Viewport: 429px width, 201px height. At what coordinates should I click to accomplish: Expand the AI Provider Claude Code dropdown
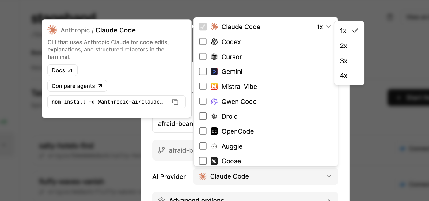[x=265, y=176]
